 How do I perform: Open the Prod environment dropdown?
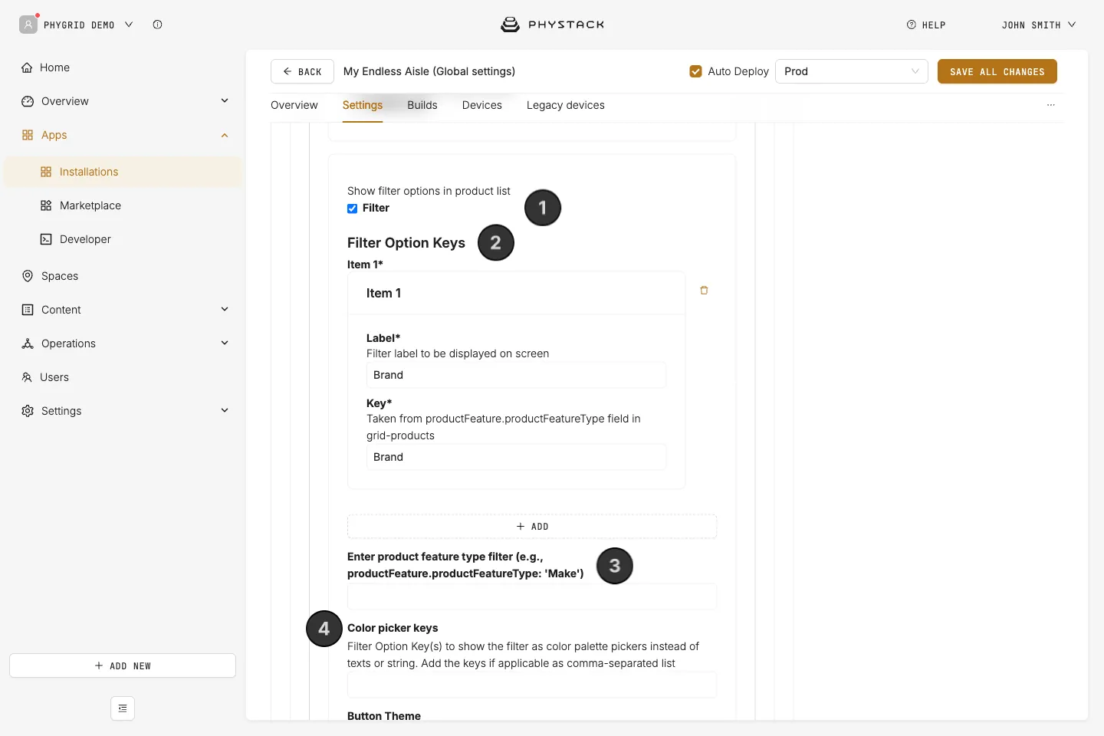[x=852, y=71]
